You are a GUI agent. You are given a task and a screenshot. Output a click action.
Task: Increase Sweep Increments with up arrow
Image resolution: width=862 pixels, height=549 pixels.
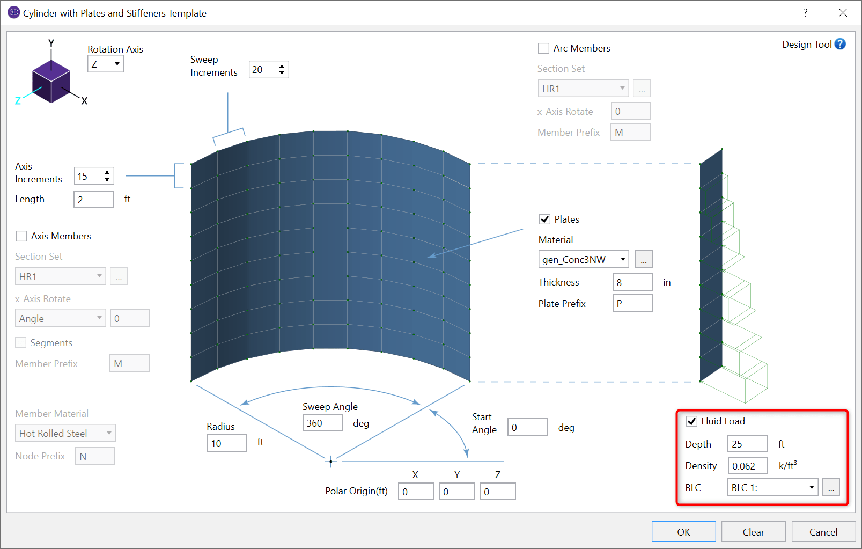[x=282, y=67]
